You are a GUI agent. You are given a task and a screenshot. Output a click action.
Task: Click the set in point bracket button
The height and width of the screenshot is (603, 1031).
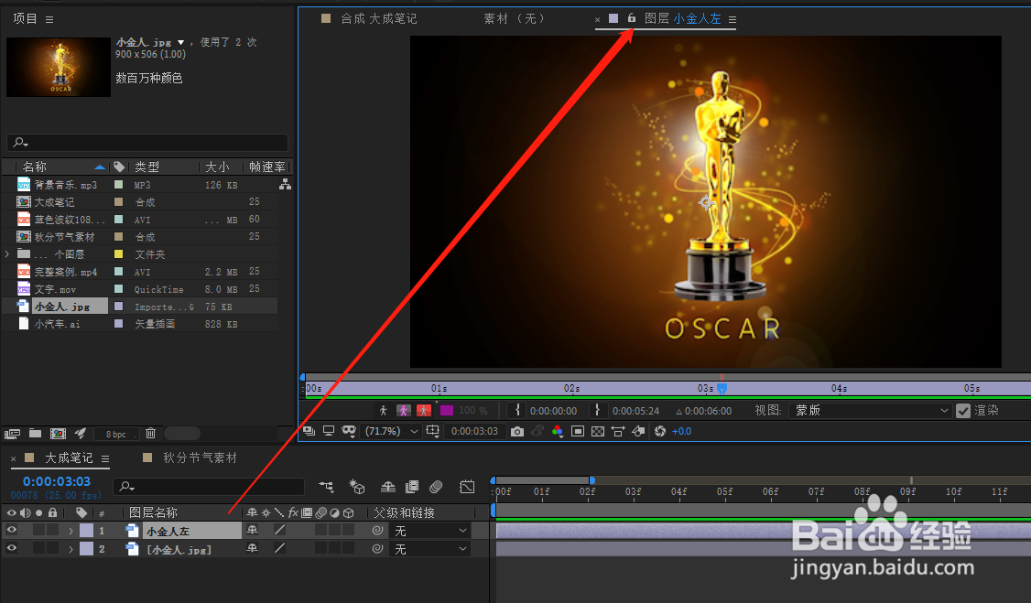coord(517,410)
